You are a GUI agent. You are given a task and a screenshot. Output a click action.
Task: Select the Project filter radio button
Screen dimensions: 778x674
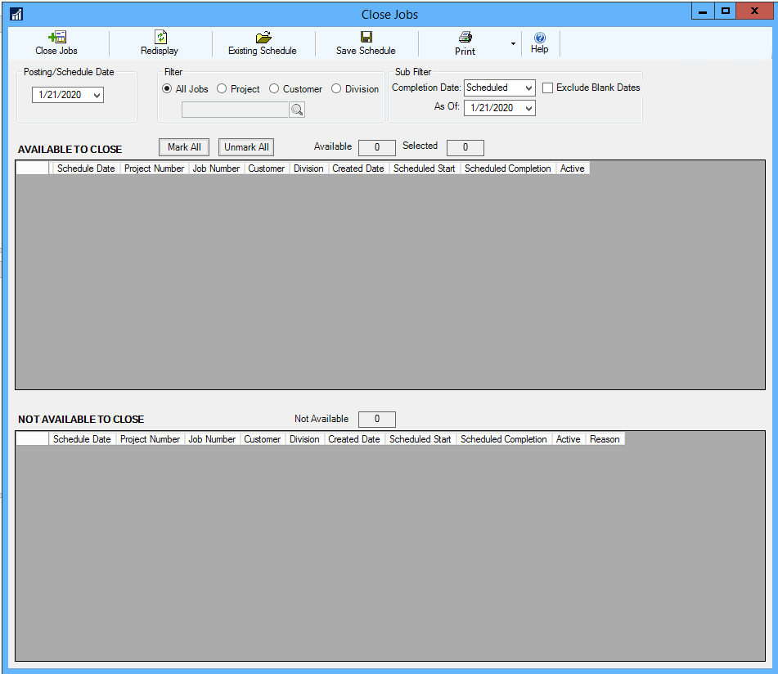(x=222, y=88)
